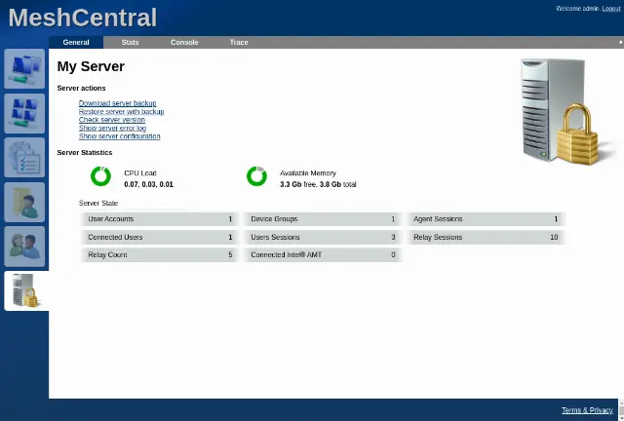Open the single user with folder sidebar icon
624x421 pixels.
point(24,202)
